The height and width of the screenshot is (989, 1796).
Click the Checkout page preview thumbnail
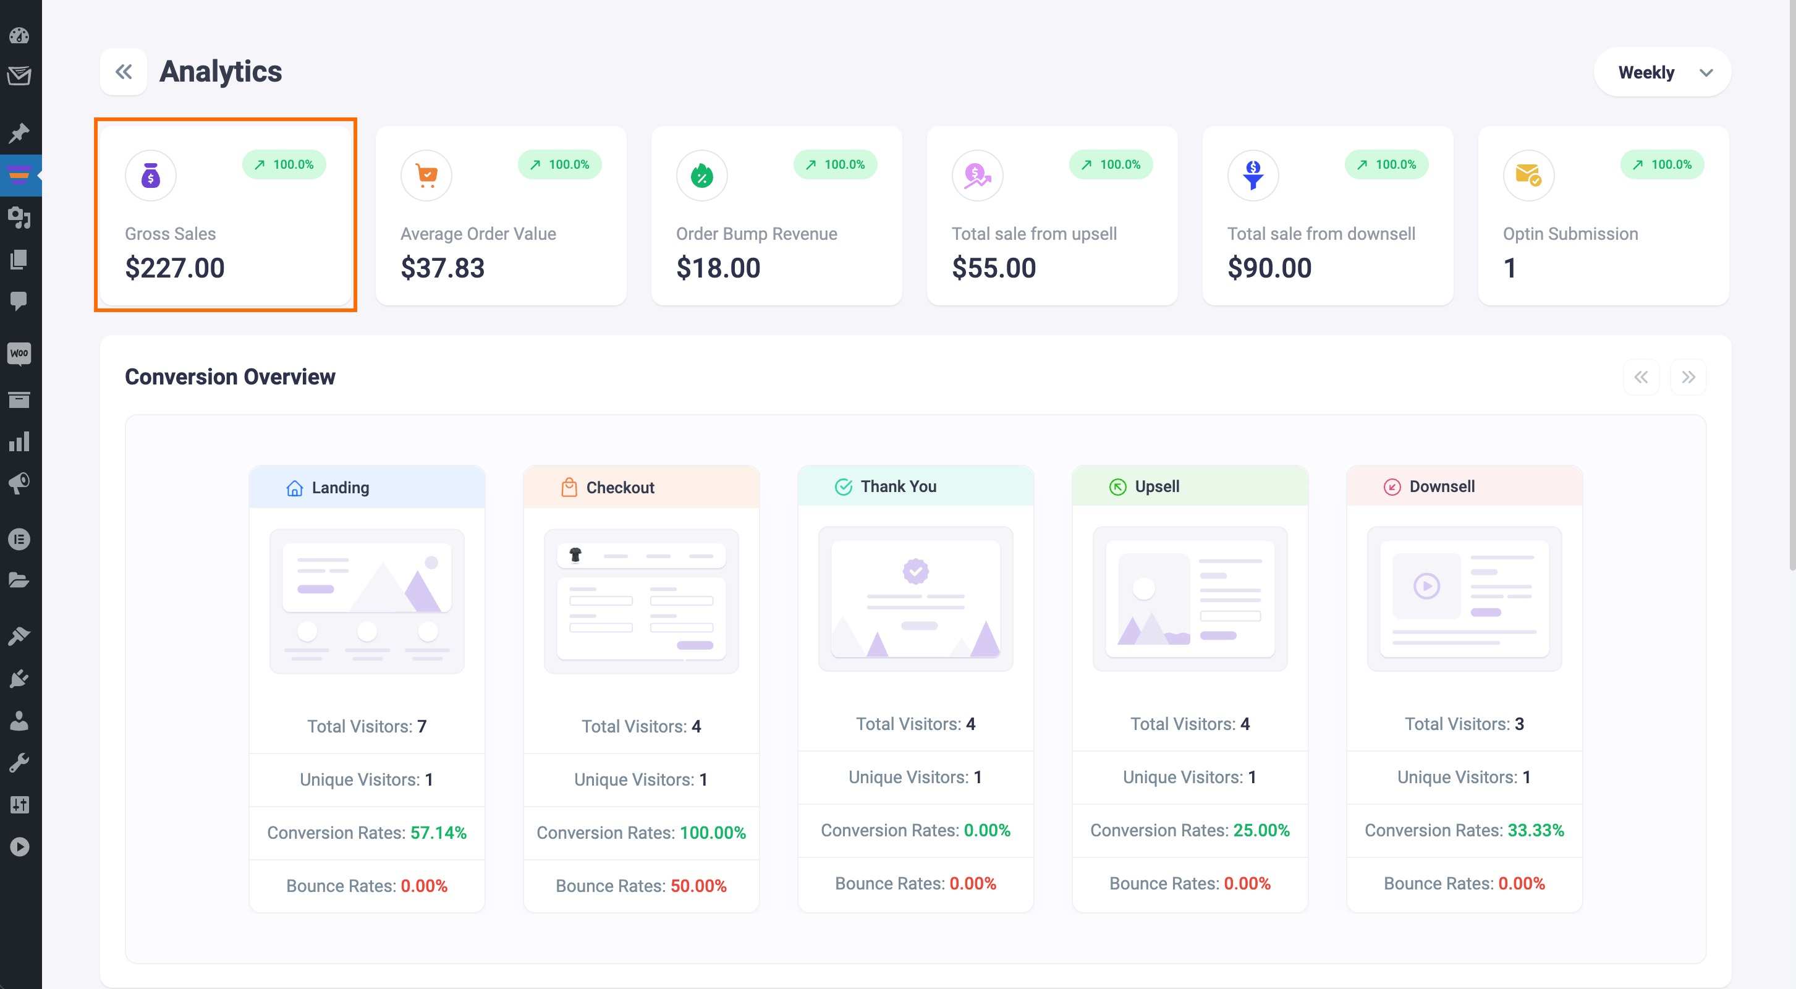(x=642, y=601)
